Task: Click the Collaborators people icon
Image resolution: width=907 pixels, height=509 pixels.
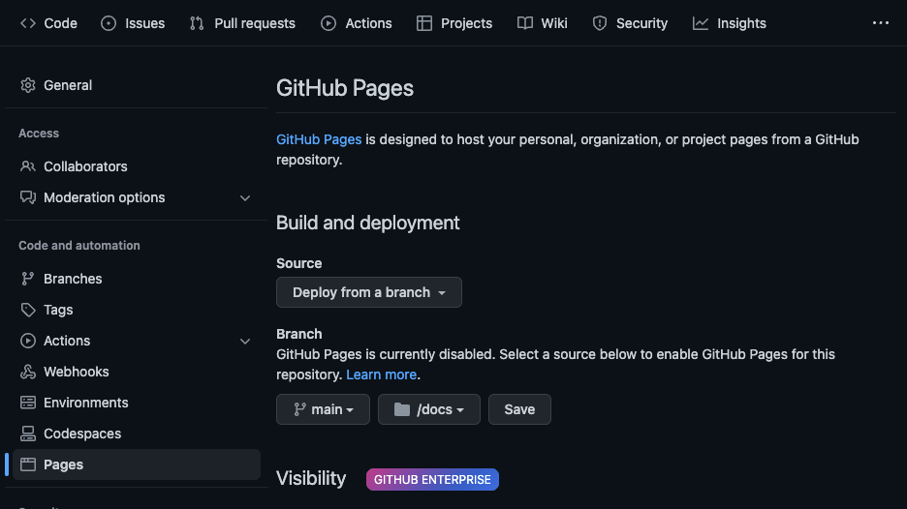Action: click(x=28, y=166)
